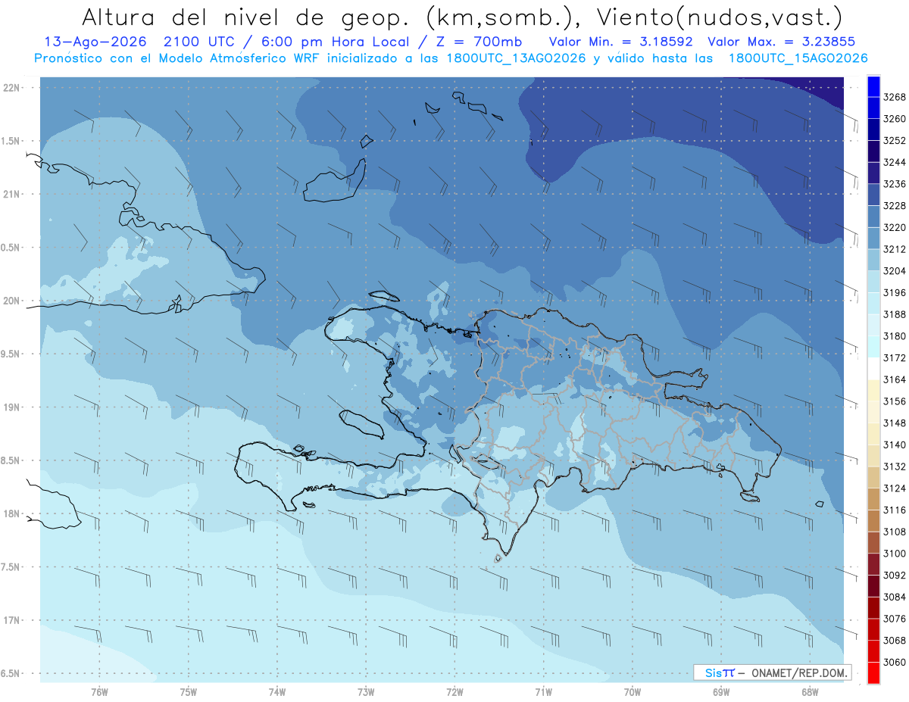Image resolution: width=909 pixels, height=702 pixels.
Task: Click the legend value '3252'
Action: pos(894,140)
